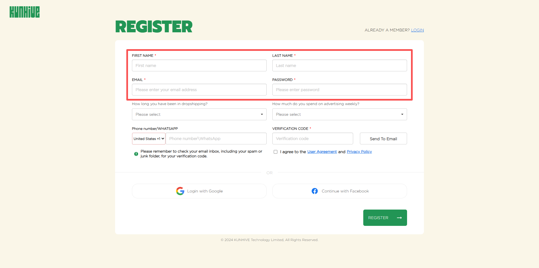The width and height of the screenshot is (539, 268).
Task: Tick the user agreement checkbox
Action: pyautogui.click(x=276, y=152)
